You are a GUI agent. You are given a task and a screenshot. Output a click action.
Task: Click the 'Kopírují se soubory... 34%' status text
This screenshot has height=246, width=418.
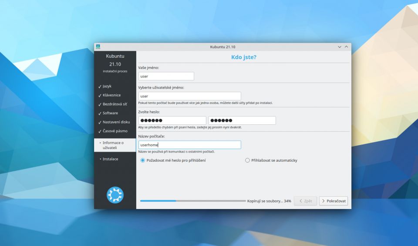click(x=269, y=201)
